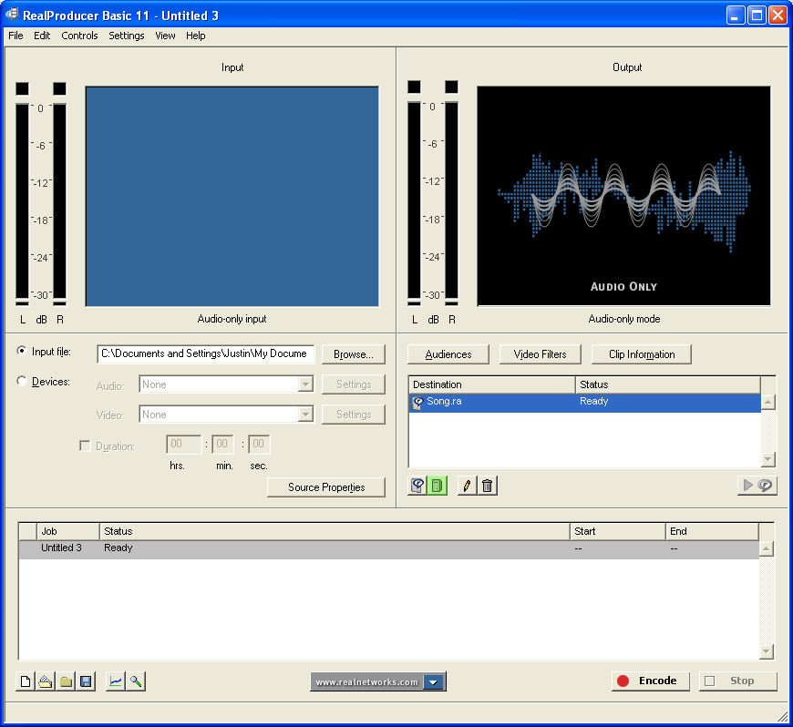
Task: Click the Duration seconds field
Action: point(259,444)
